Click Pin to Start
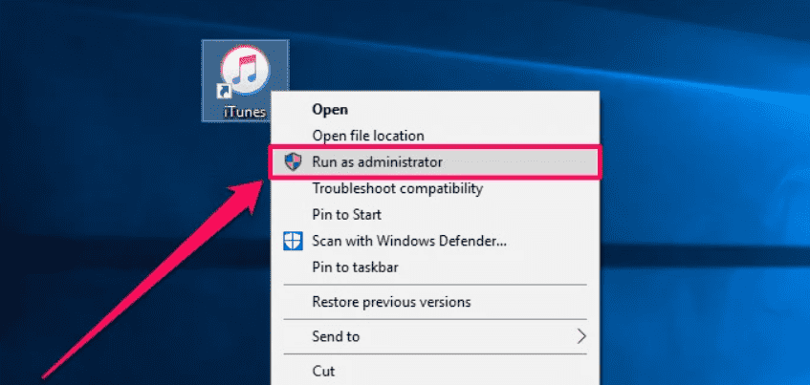The width and height of the screenshot is (810, 385). click(435, 215)
